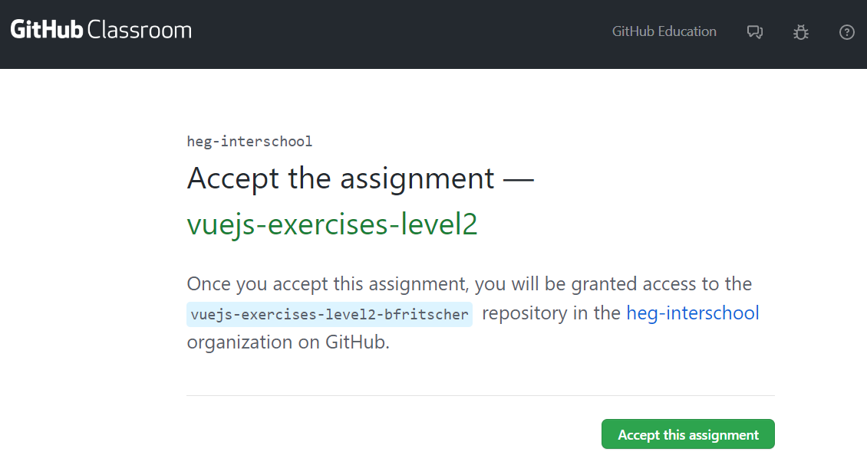Click the bold GitHub wordmark in header
The height and width of the screenshot is (468, 867).
46,31
